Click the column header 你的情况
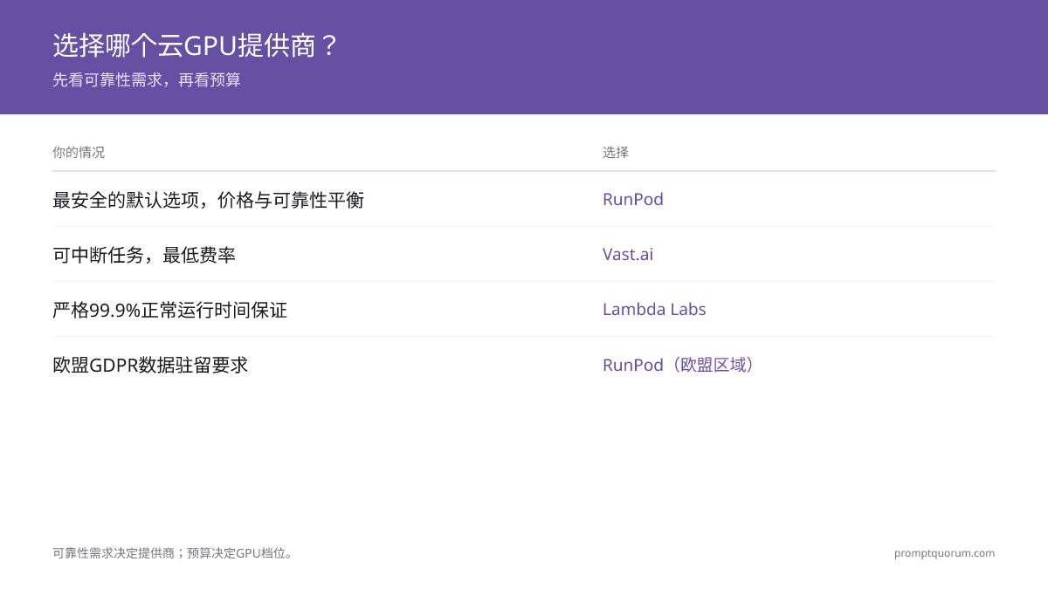 tap(79, 152)
